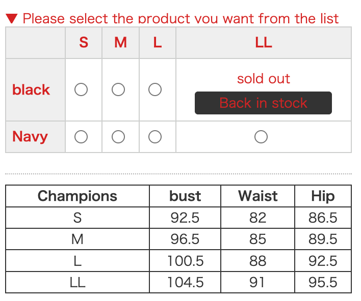Screen dimensions: 361x301
Task: Click the S size column header
Action: click(84, 43)
